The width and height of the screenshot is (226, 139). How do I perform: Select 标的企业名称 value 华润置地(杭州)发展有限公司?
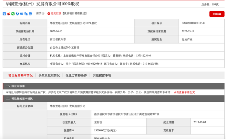pos(67,106)
